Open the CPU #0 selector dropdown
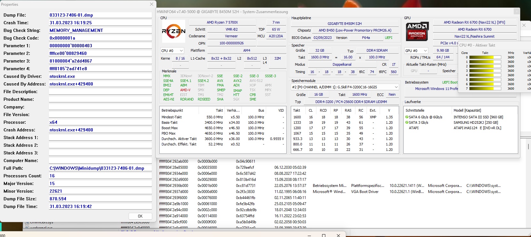531x237 pixels. coord(172,51)
